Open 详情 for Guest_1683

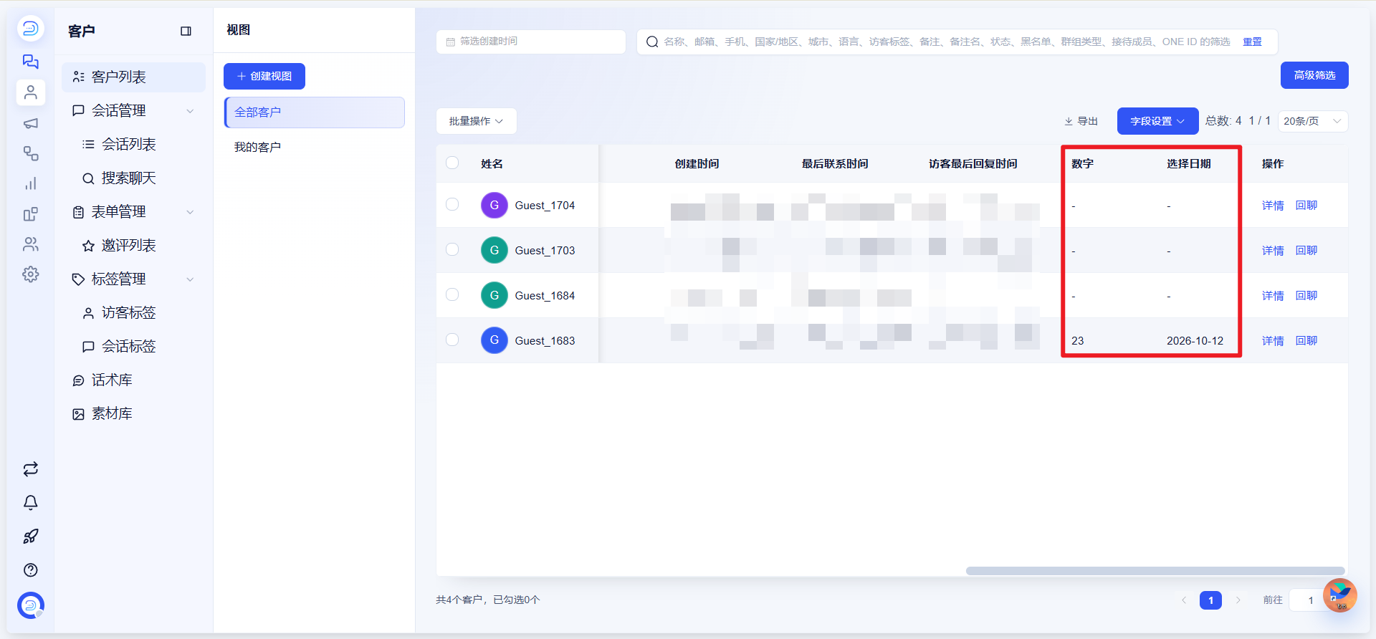pos(1273,341)
